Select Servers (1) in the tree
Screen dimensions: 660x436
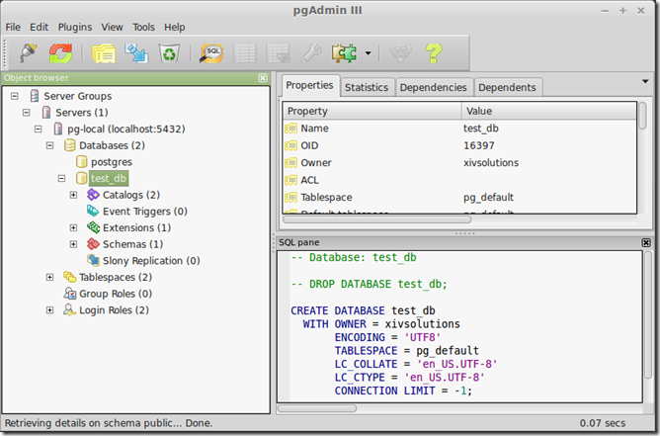pyautogui.click(x=82, y=113)
